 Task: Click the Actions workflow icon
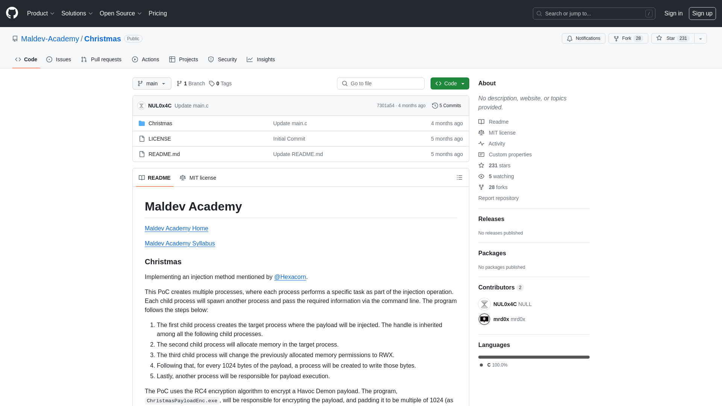click(135, 59)
